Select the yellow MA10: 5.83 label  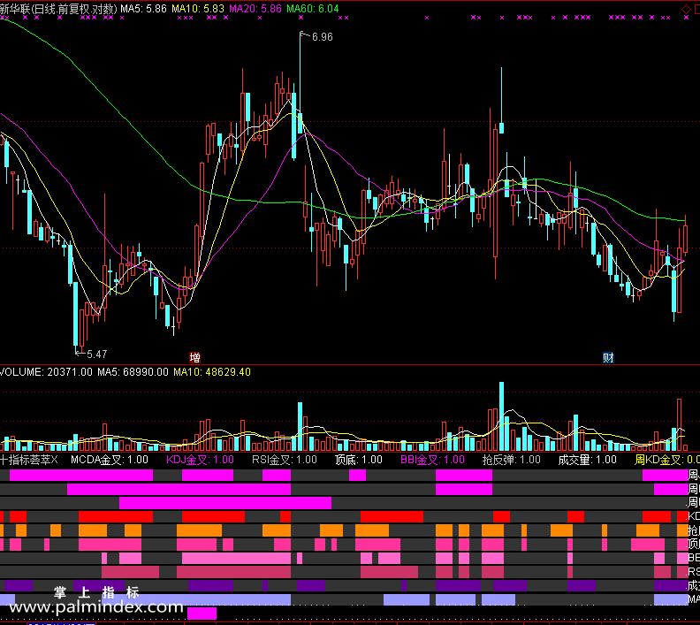click(x=198, y=9)
